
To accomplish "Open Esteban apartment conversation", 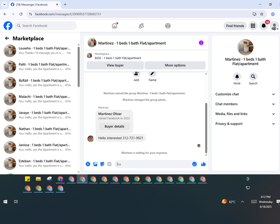I will click(38, 163).
